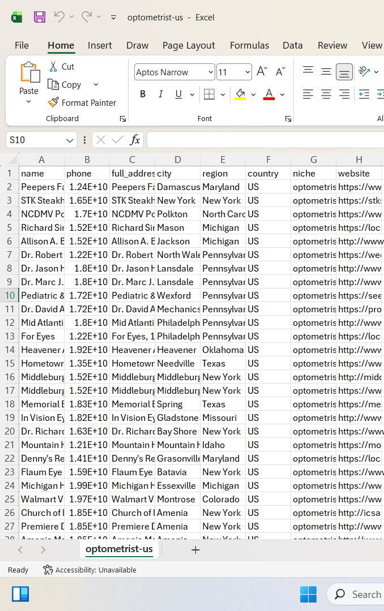Apply yellow Fill Color
384x611 pixels.
pos(240,94)
